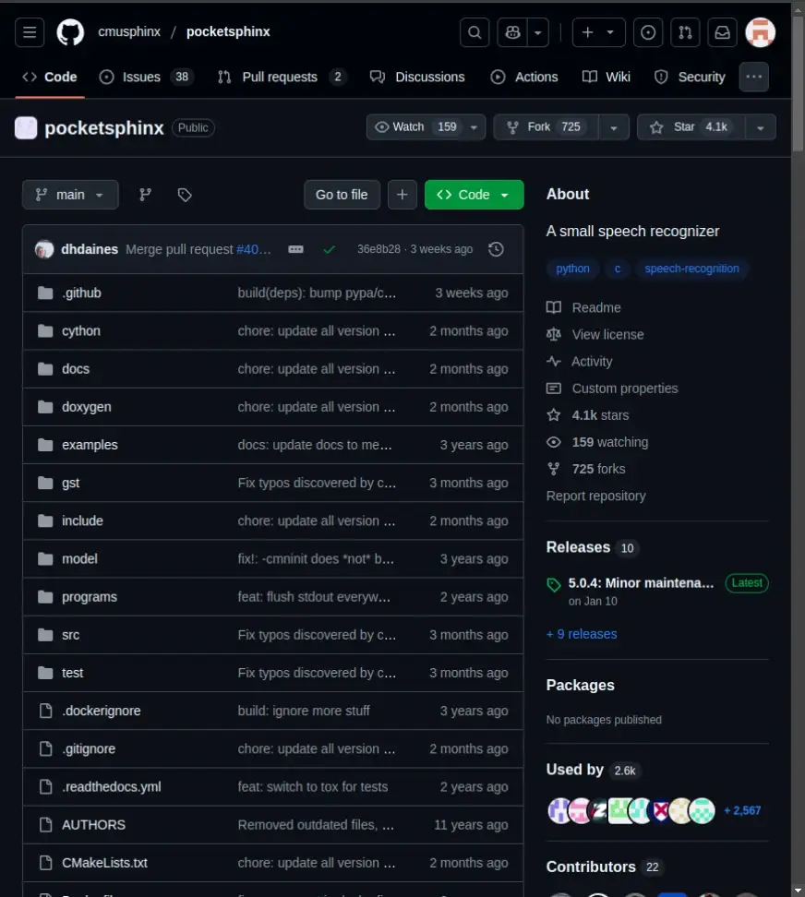Image resolution: width=805 pixels, height=897 pixels.
Task: Open the hamburger navigation menu
Action: 30,32
